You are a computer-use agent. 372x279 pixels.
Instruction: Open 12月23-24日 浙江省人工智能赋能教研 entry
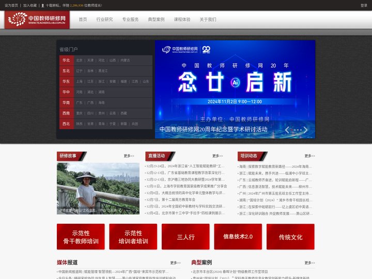tap(185, 166)
